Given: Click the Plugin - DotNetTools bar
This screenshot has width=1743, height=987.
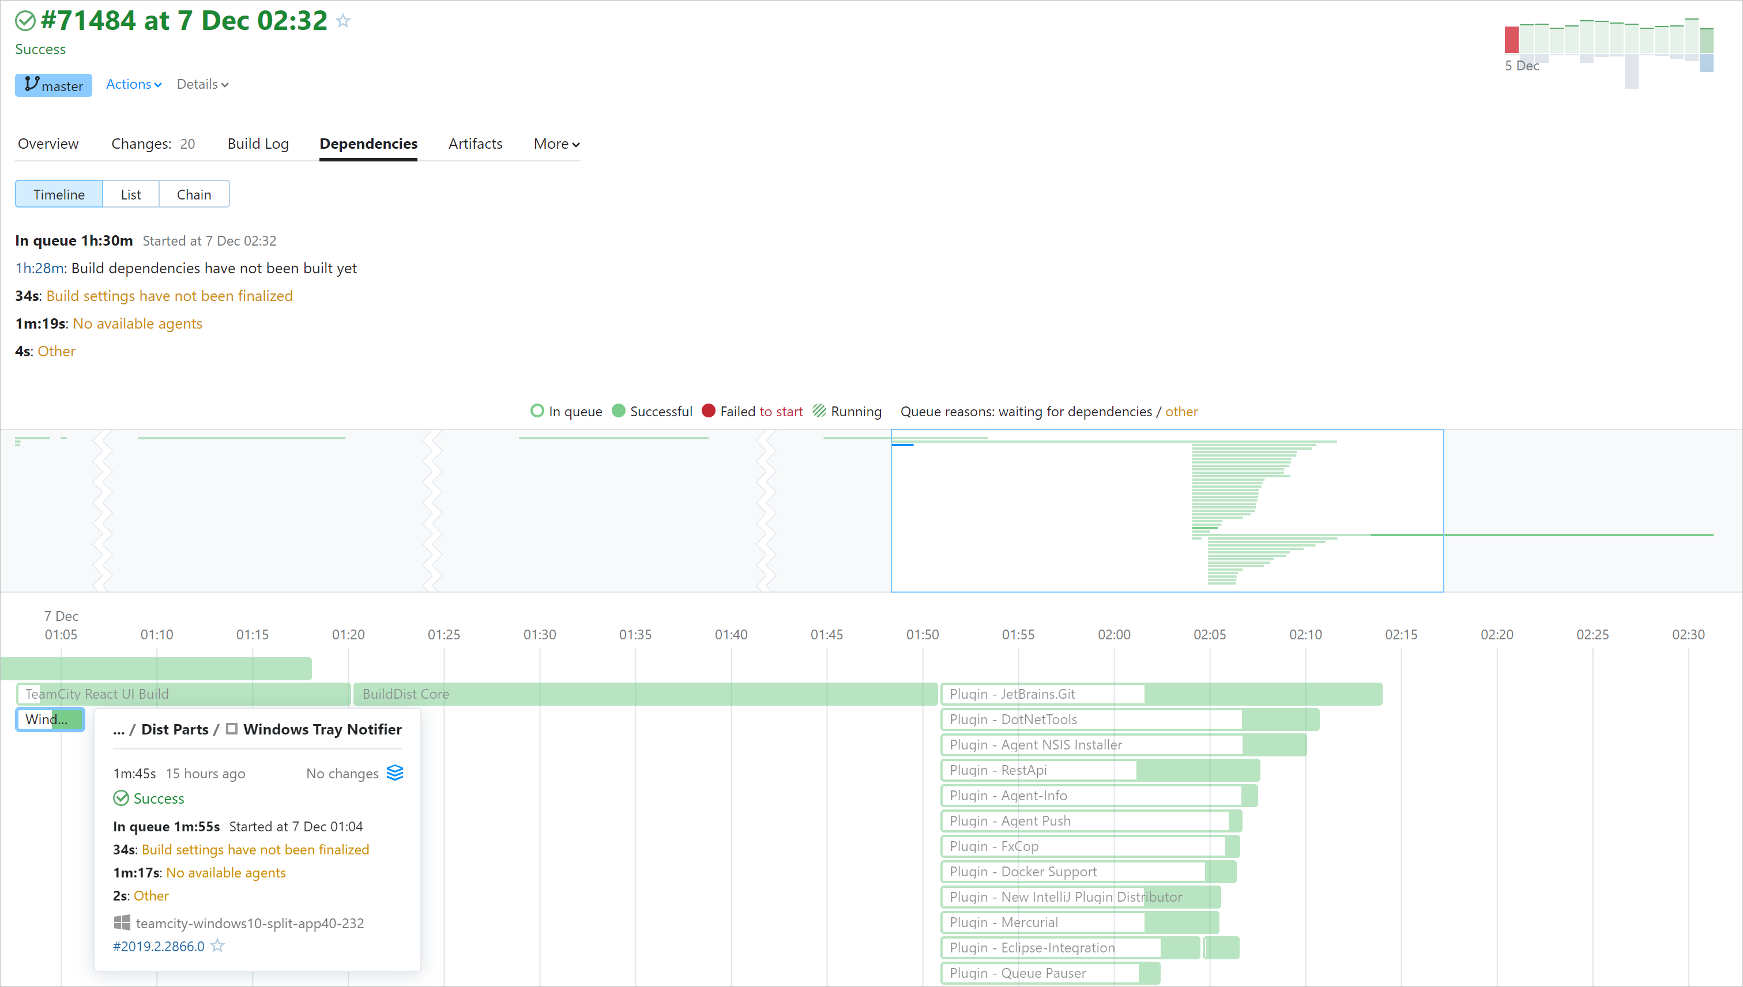Looking at the screenshot, I should coord(1130,719).
